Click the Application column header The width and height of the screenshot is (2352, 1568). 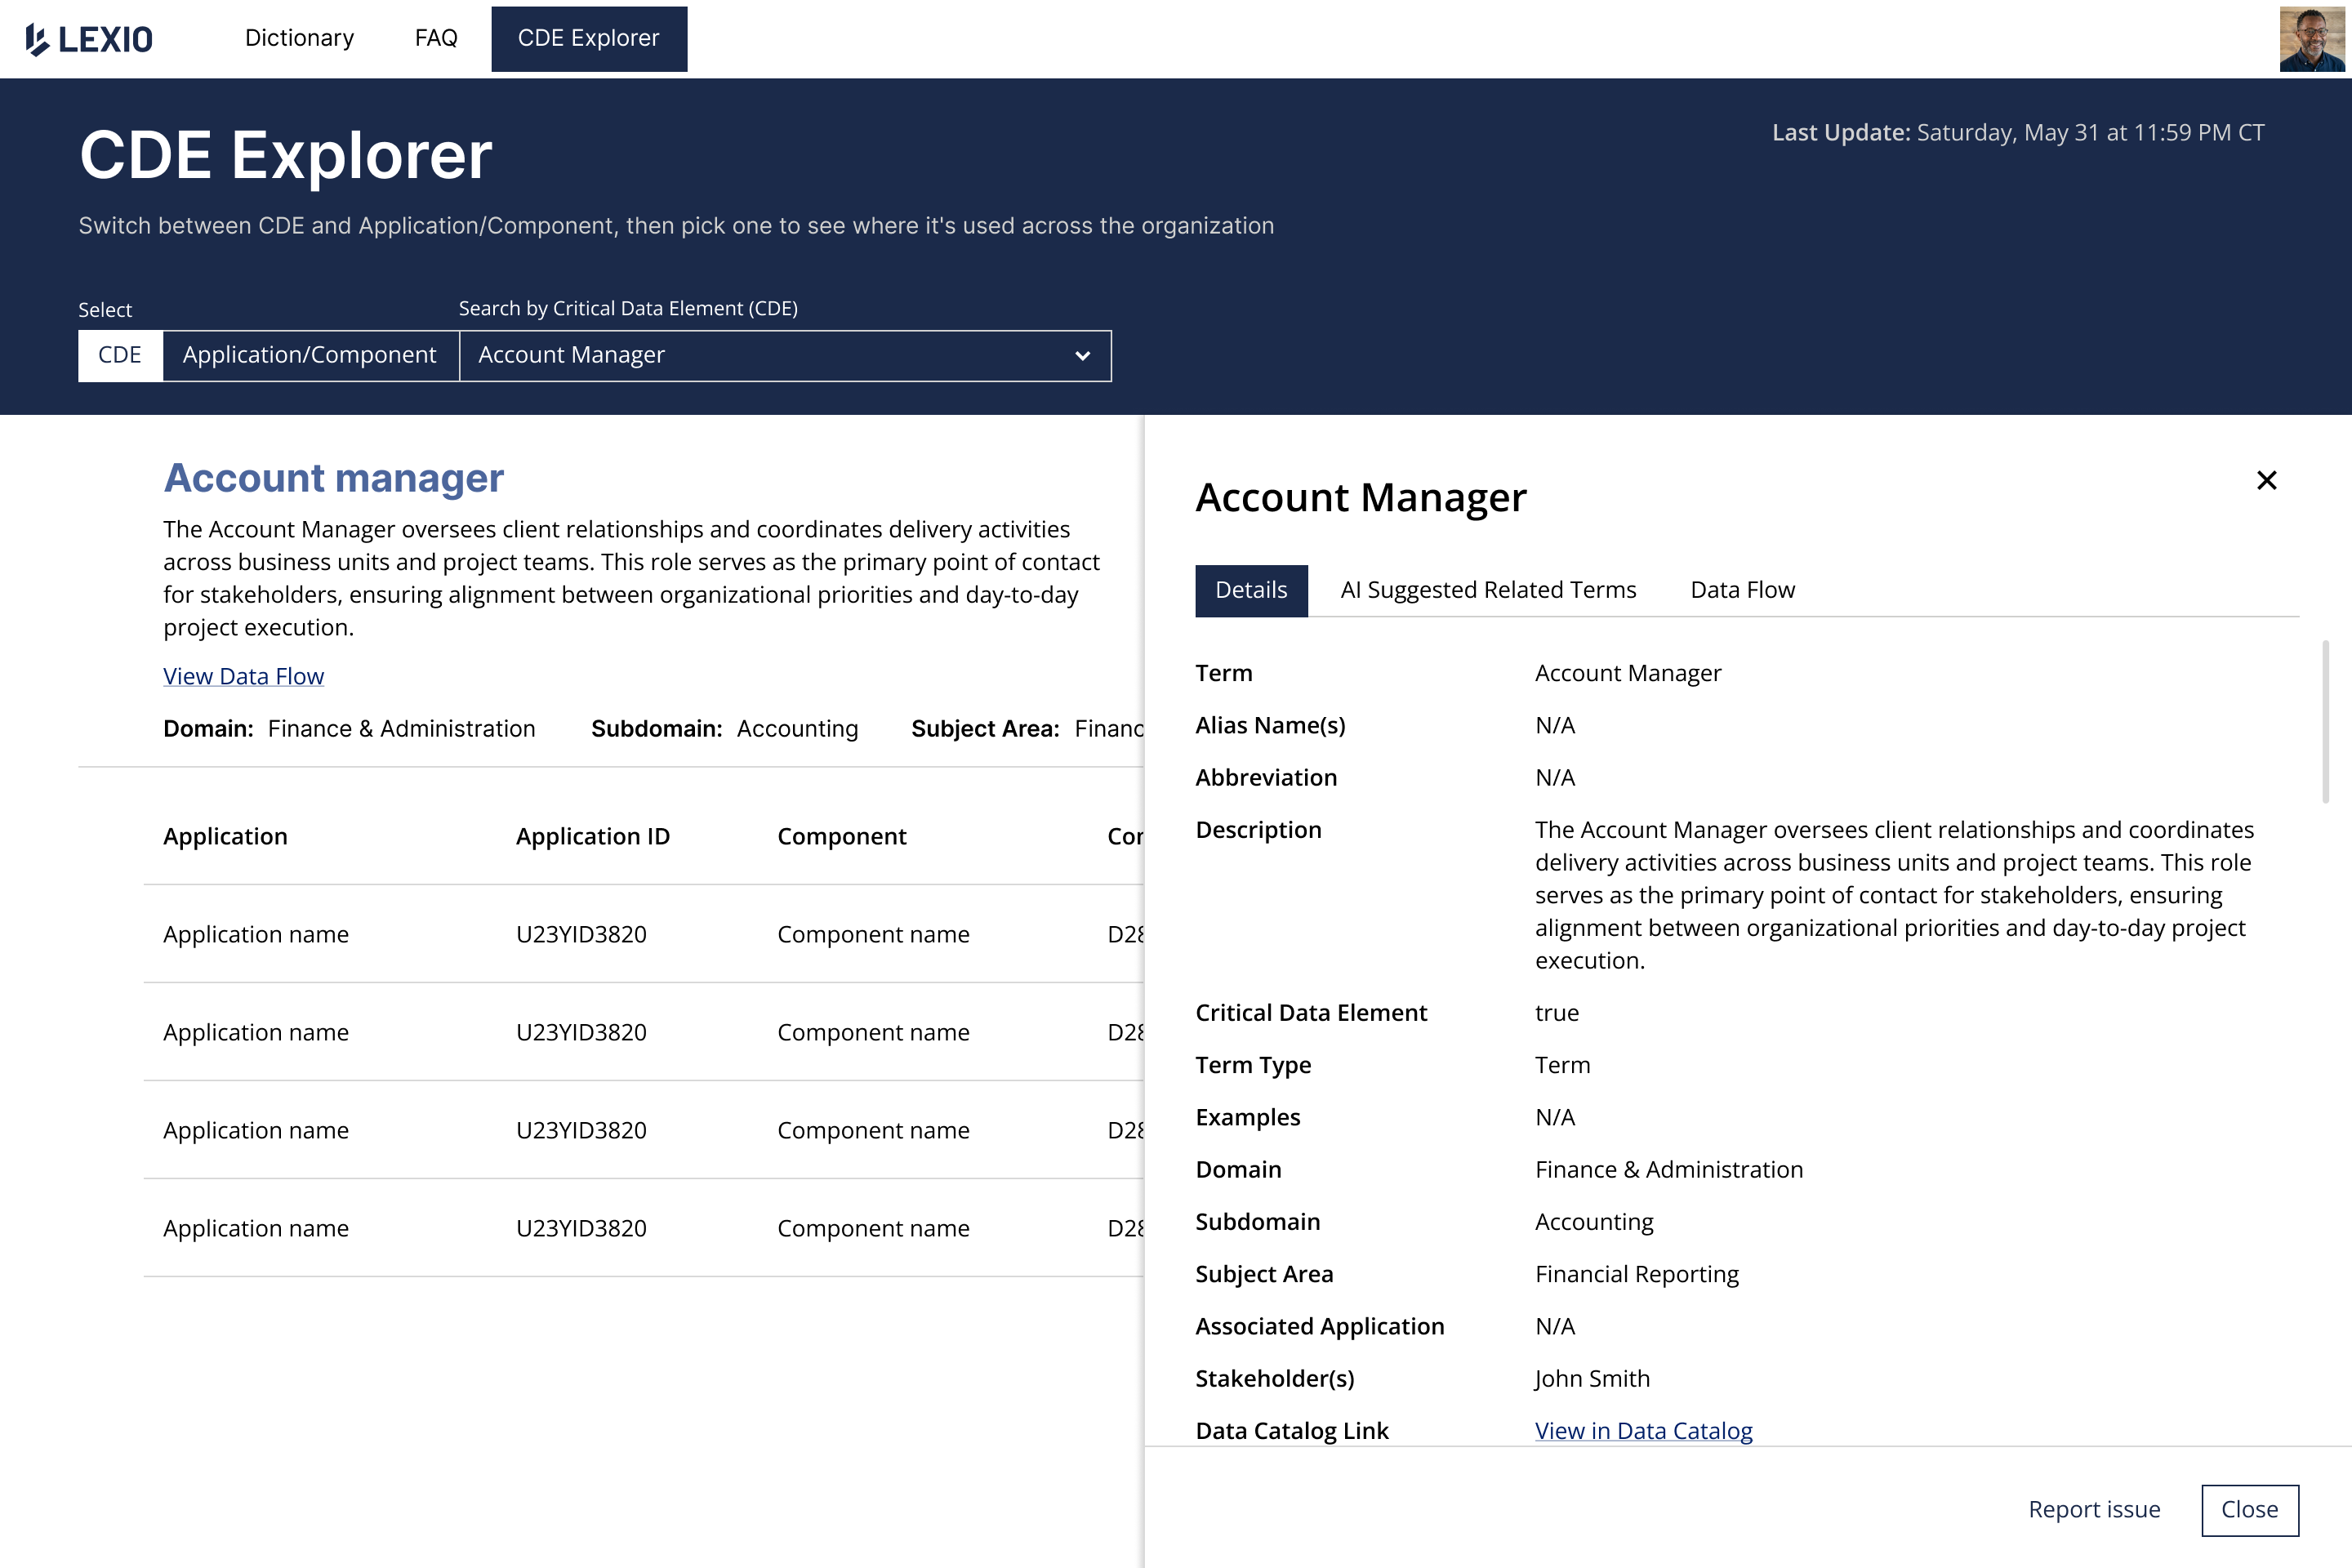point(225,837)
